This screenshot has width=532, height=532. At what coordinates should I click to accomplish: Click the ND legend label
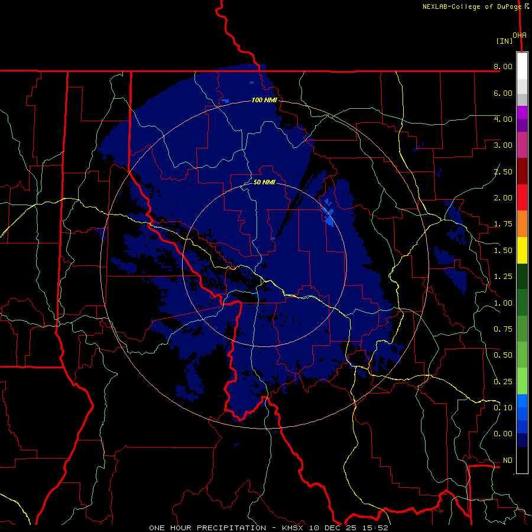508,460
